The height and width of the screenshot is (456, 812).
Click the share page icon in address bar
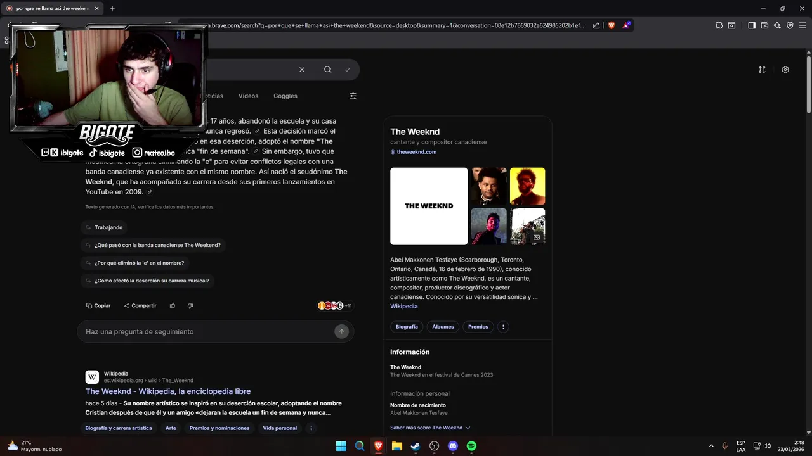pyautogui.click(x=596, y=25)
